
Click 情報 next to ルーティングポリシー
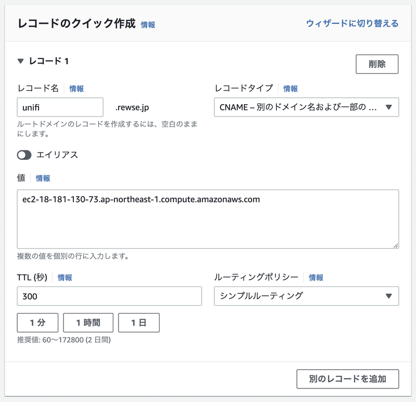click(x=316, y=278)
